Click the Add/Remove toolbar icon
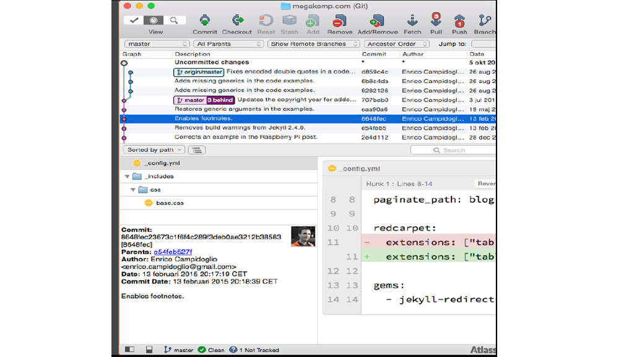 coord(377,20)
